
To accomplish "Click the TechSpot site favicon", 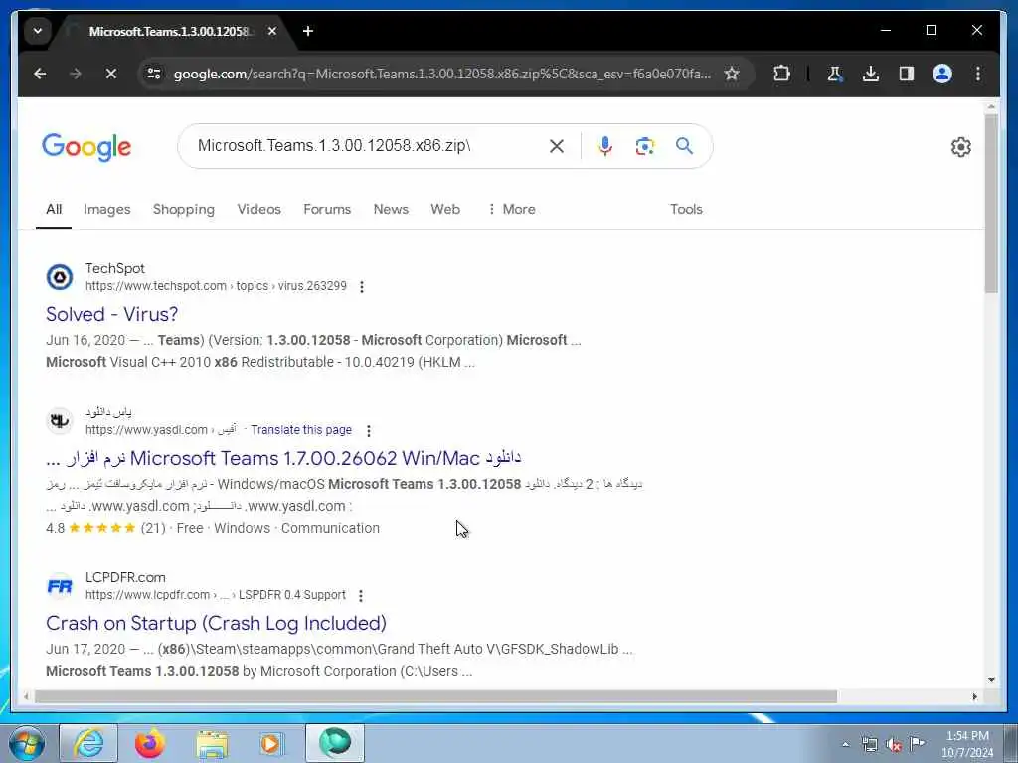I will pyautogui.click(x=60, y=277).
